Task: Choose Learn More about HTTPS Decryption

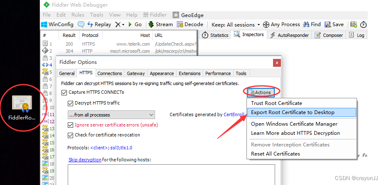Action: coord(301,133)
